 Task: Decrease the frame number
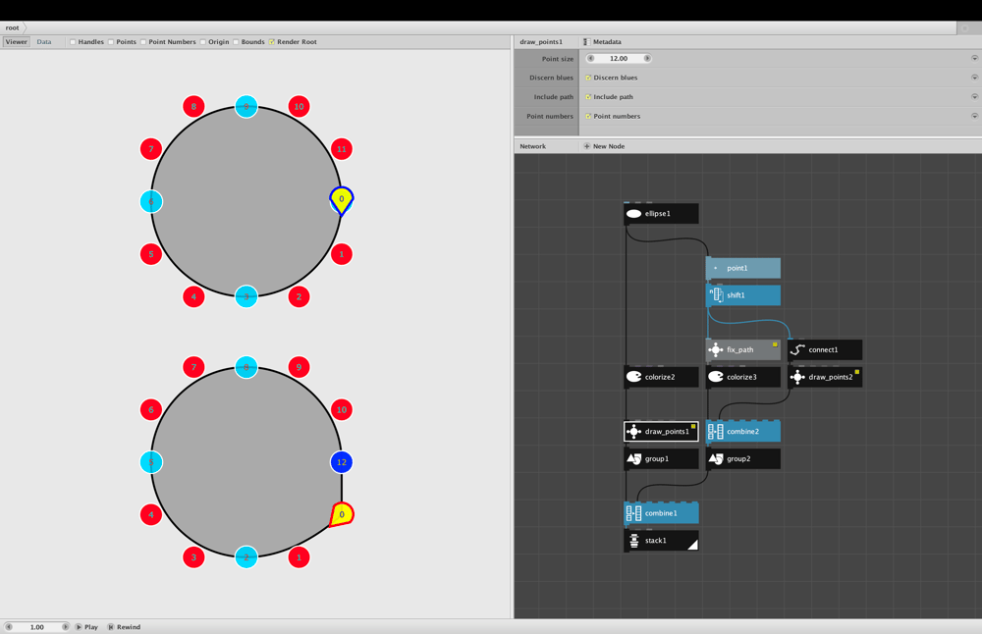[x=9, y=626]
